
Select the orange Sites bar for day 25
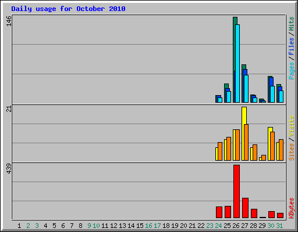pyautogui.click(x=229, y=148)
